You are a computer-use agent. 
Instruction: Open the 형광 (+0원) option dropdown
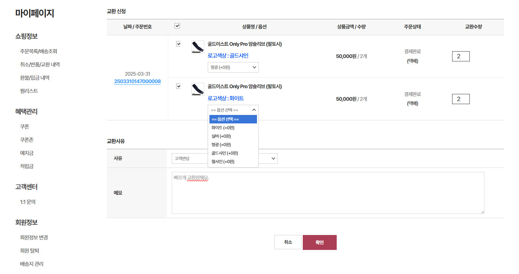tap(233, 67)
